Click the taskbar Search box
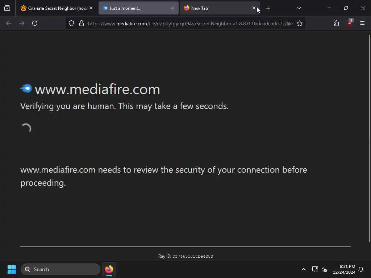The image size is (371, 278). click(x=61, y=269)
